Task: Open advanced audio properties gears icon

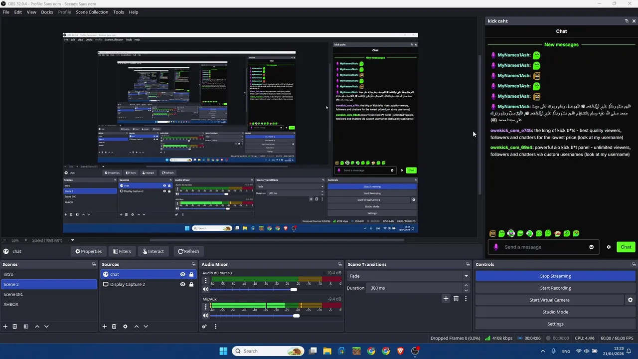Action: [204, 327]
